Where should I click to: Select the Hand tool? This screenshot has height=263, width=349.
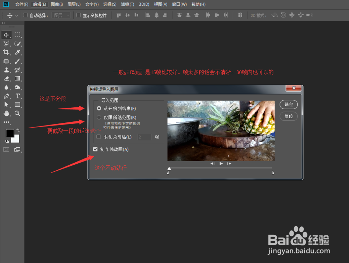pyautogui.click(x=6, y=113)
